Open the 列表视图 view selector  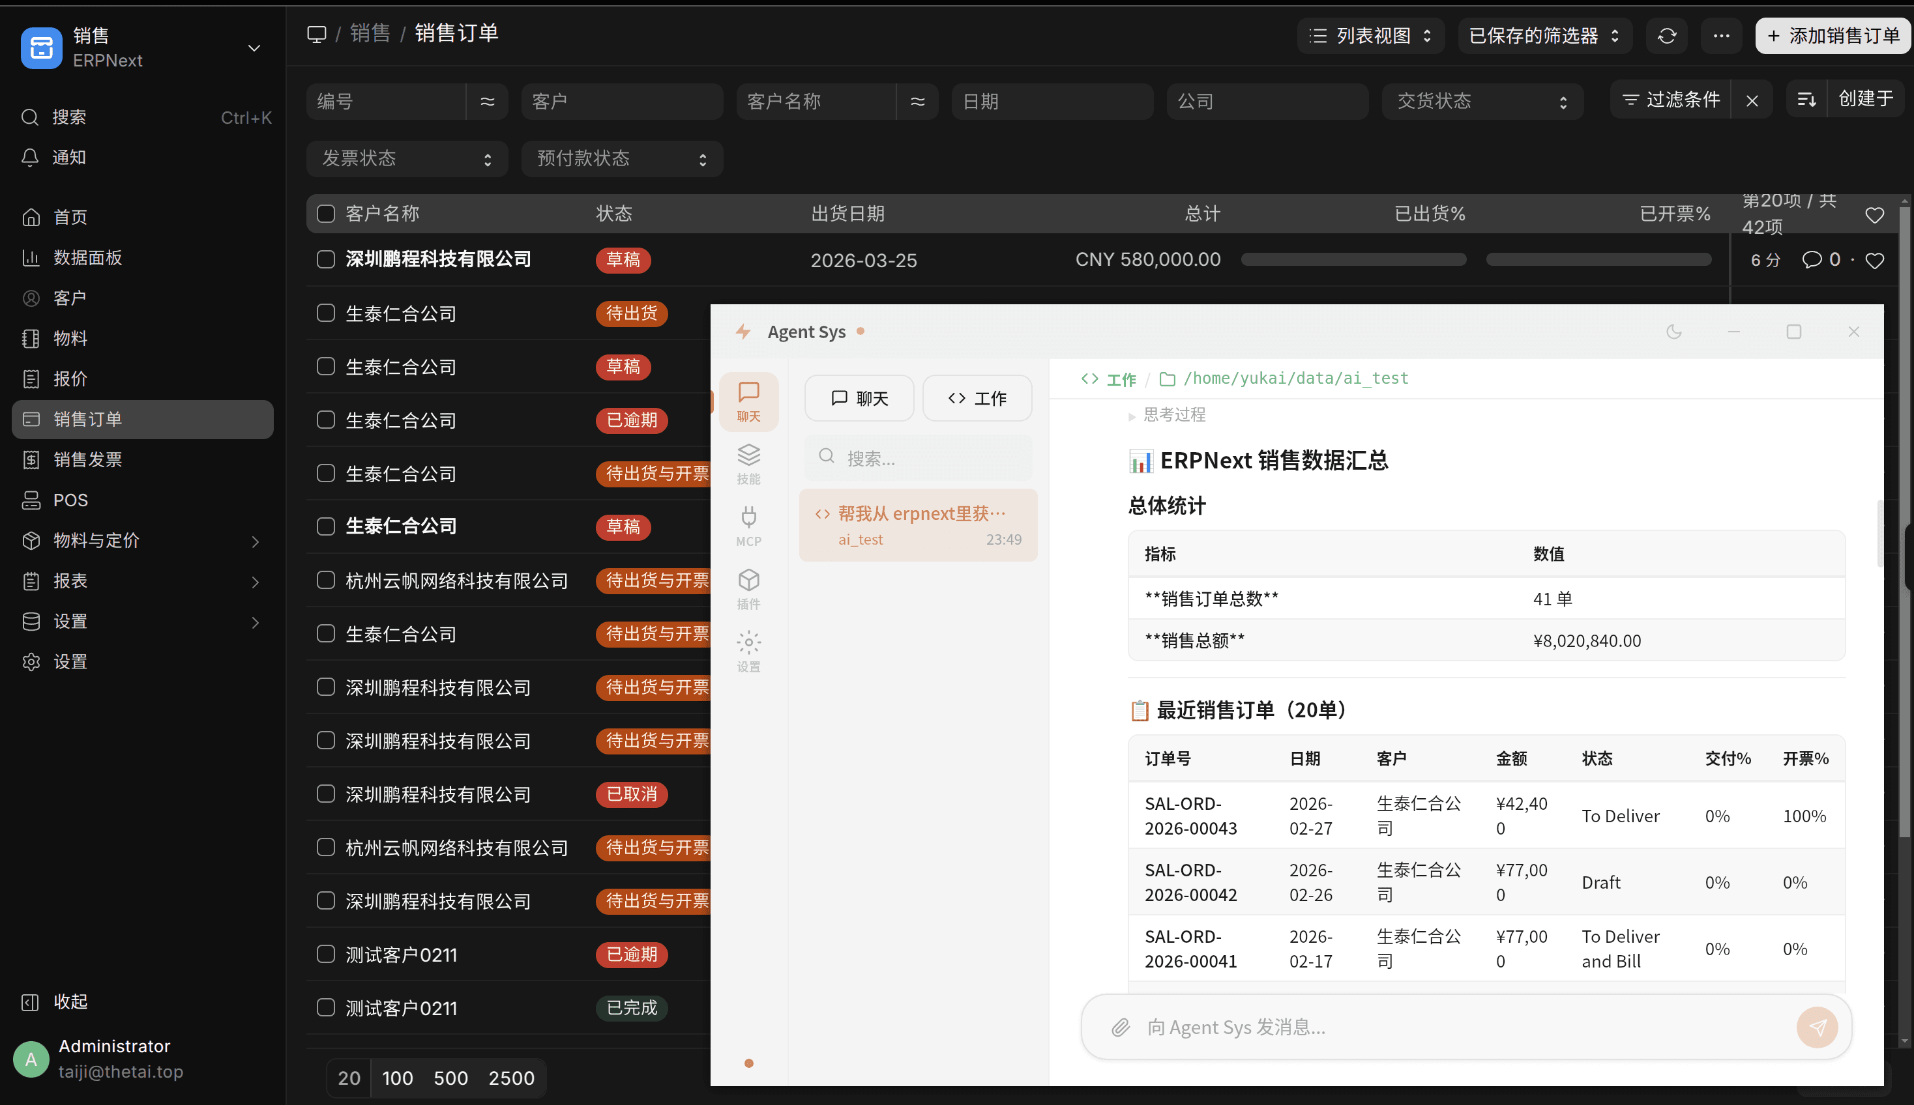pos(1370,36)
